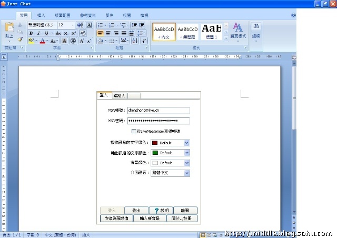Click Restore Defaults button

116,218
